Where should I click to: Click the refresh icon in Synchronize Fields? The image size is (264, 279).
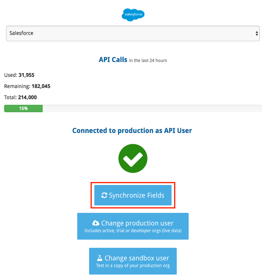[104, 195]
